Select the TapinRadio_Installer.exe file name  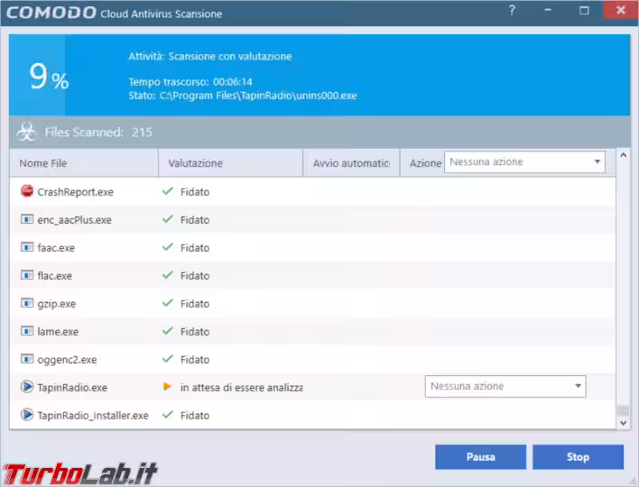[x=93, y=416]
